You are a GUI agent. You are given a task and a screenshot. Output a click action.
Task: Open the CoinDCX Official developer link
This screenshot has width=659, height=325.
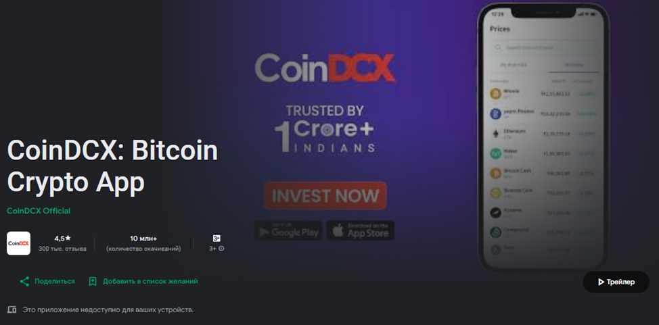pos(39,211)
